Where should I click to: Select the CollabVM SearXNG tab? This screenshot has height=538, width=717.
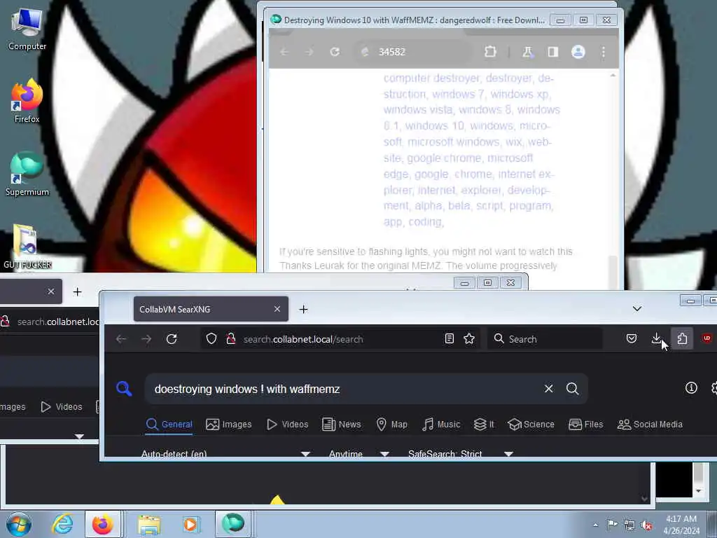211,309
